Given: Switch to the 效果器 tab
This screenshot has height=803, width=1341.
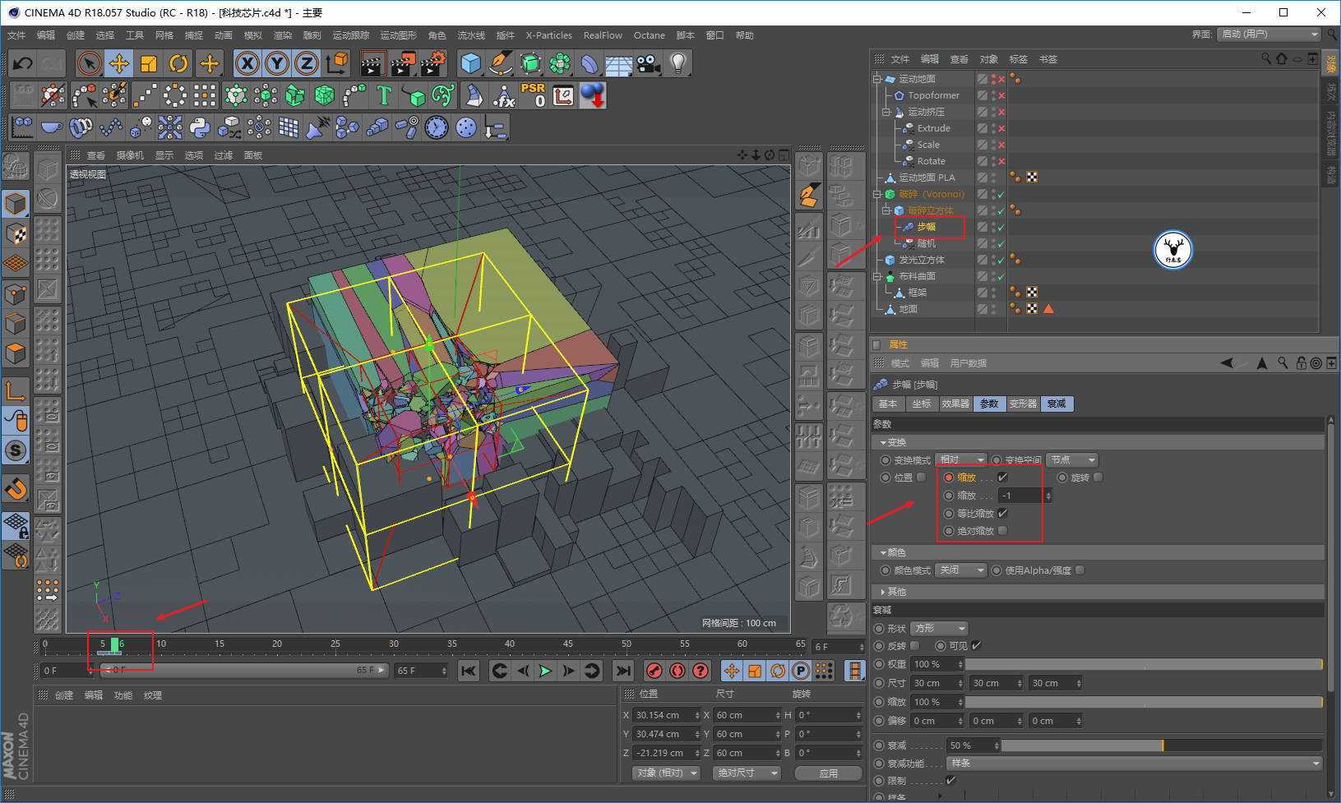Looking at the screenshot, I should 955,404.
